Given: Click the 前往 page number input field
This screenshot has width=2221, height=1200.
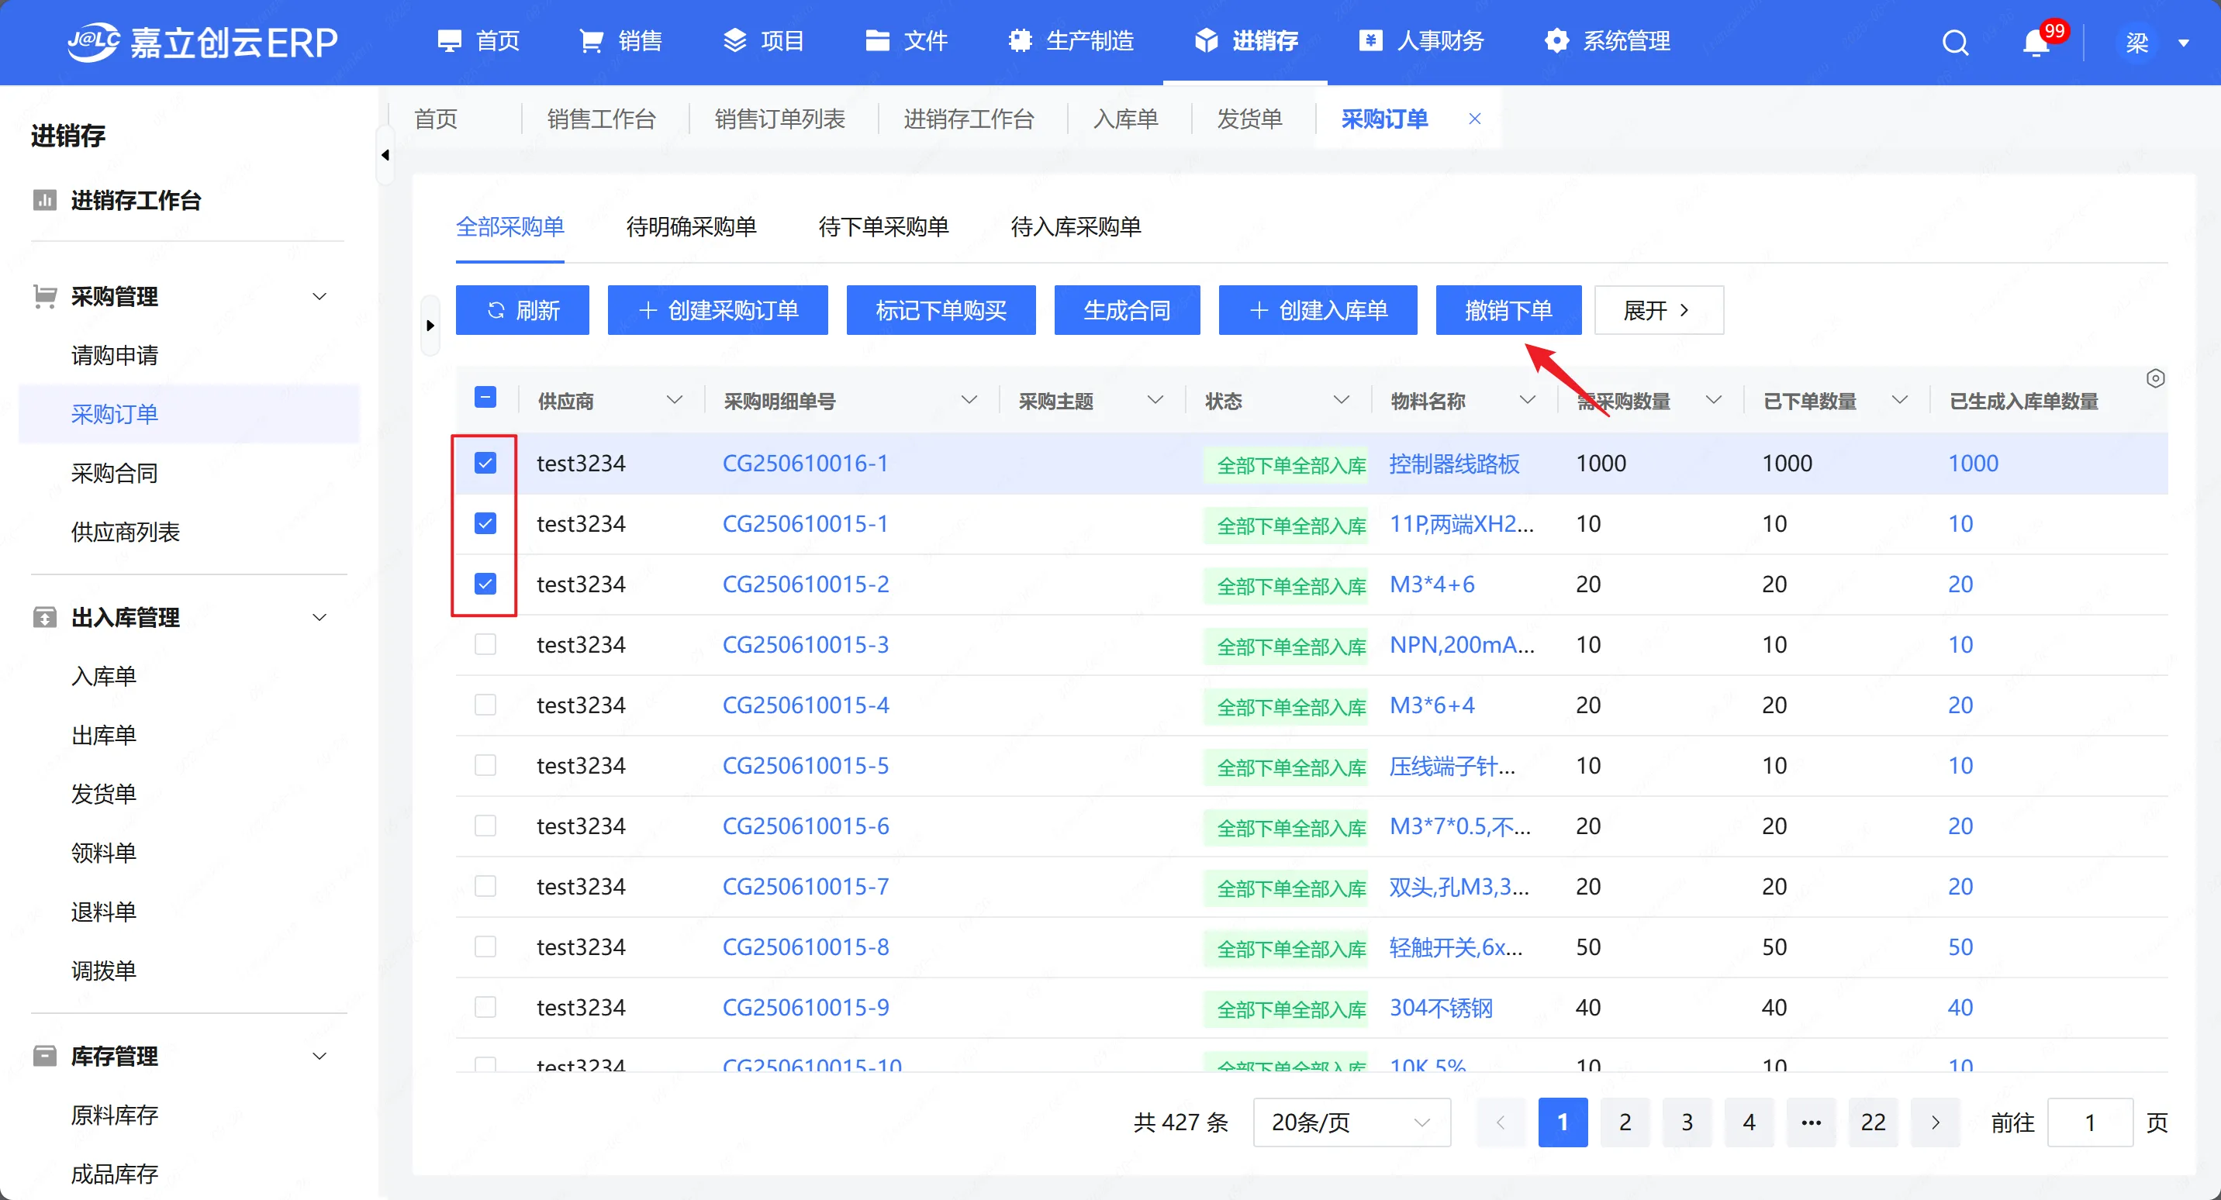Looking at the screenshot, I should point(2089,1122).
